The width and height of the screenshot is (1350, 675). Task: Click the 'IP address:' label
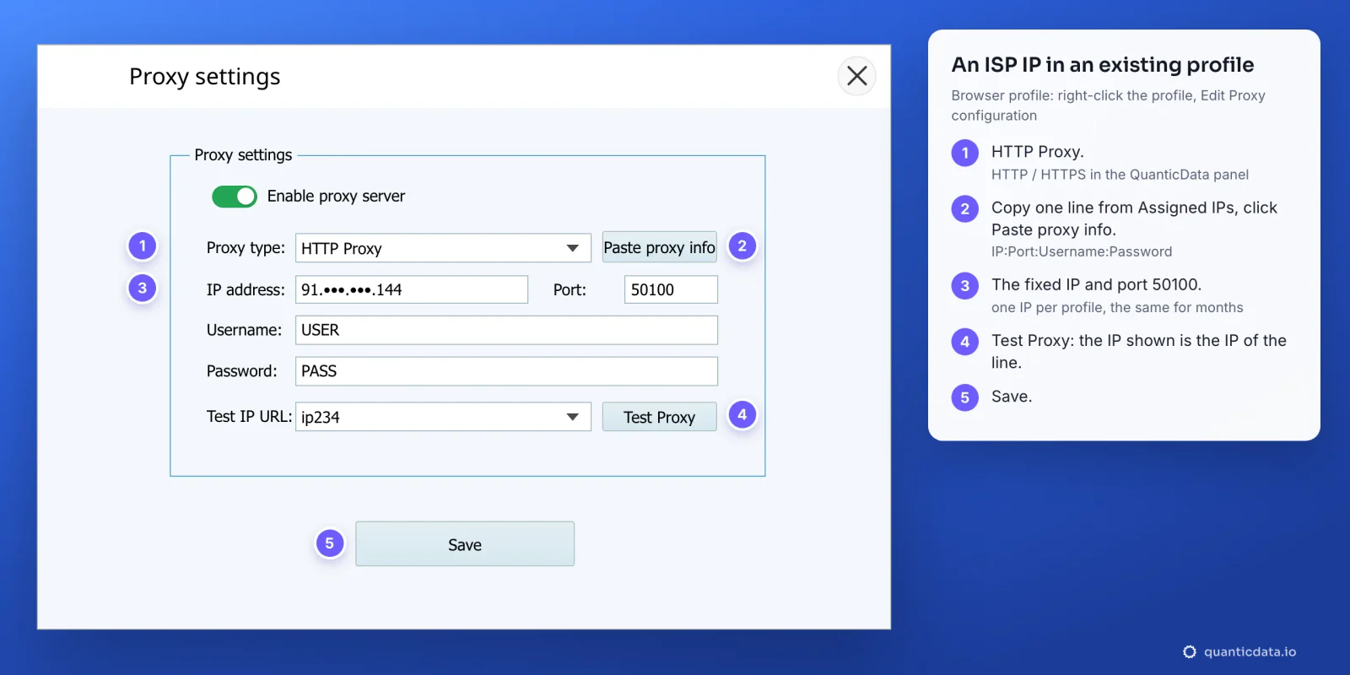click(246, 290)
